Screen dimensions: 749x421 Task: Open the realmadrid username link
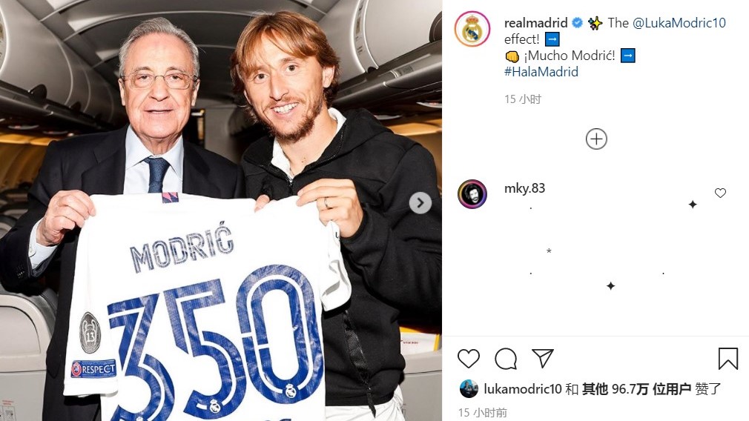[x=536, y=22]
